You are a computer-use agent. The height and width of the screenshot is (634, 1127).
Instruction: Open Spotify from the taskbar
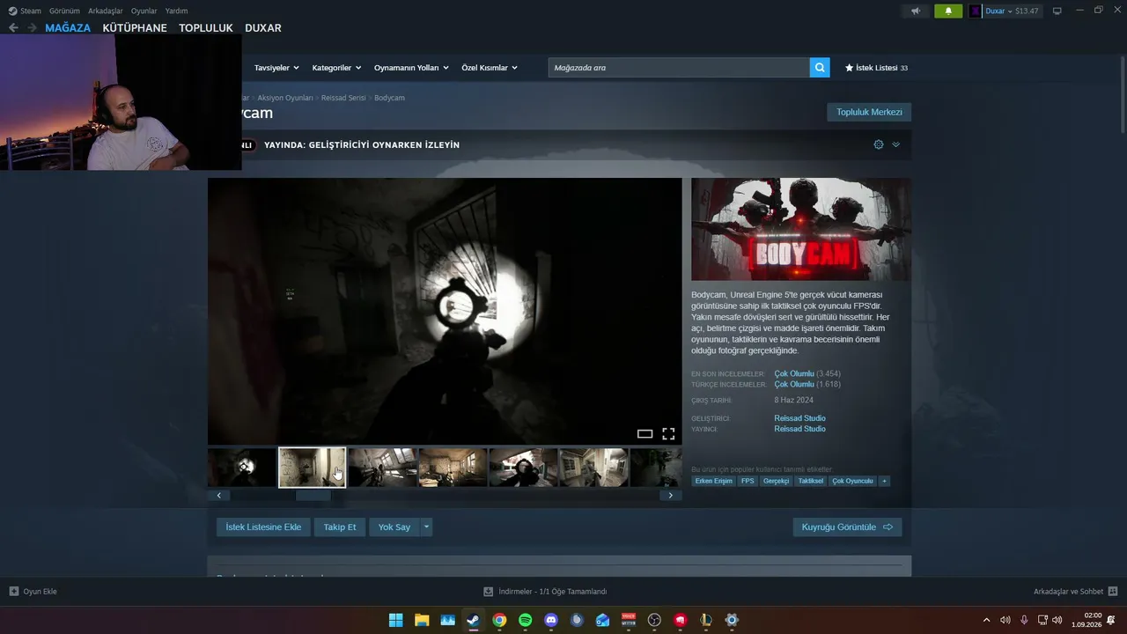coord(525,620)
